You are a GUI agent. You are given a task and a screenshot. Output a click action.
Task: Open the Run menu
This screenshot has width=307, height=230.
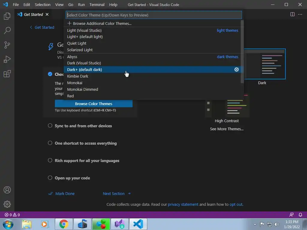[82, 4]
